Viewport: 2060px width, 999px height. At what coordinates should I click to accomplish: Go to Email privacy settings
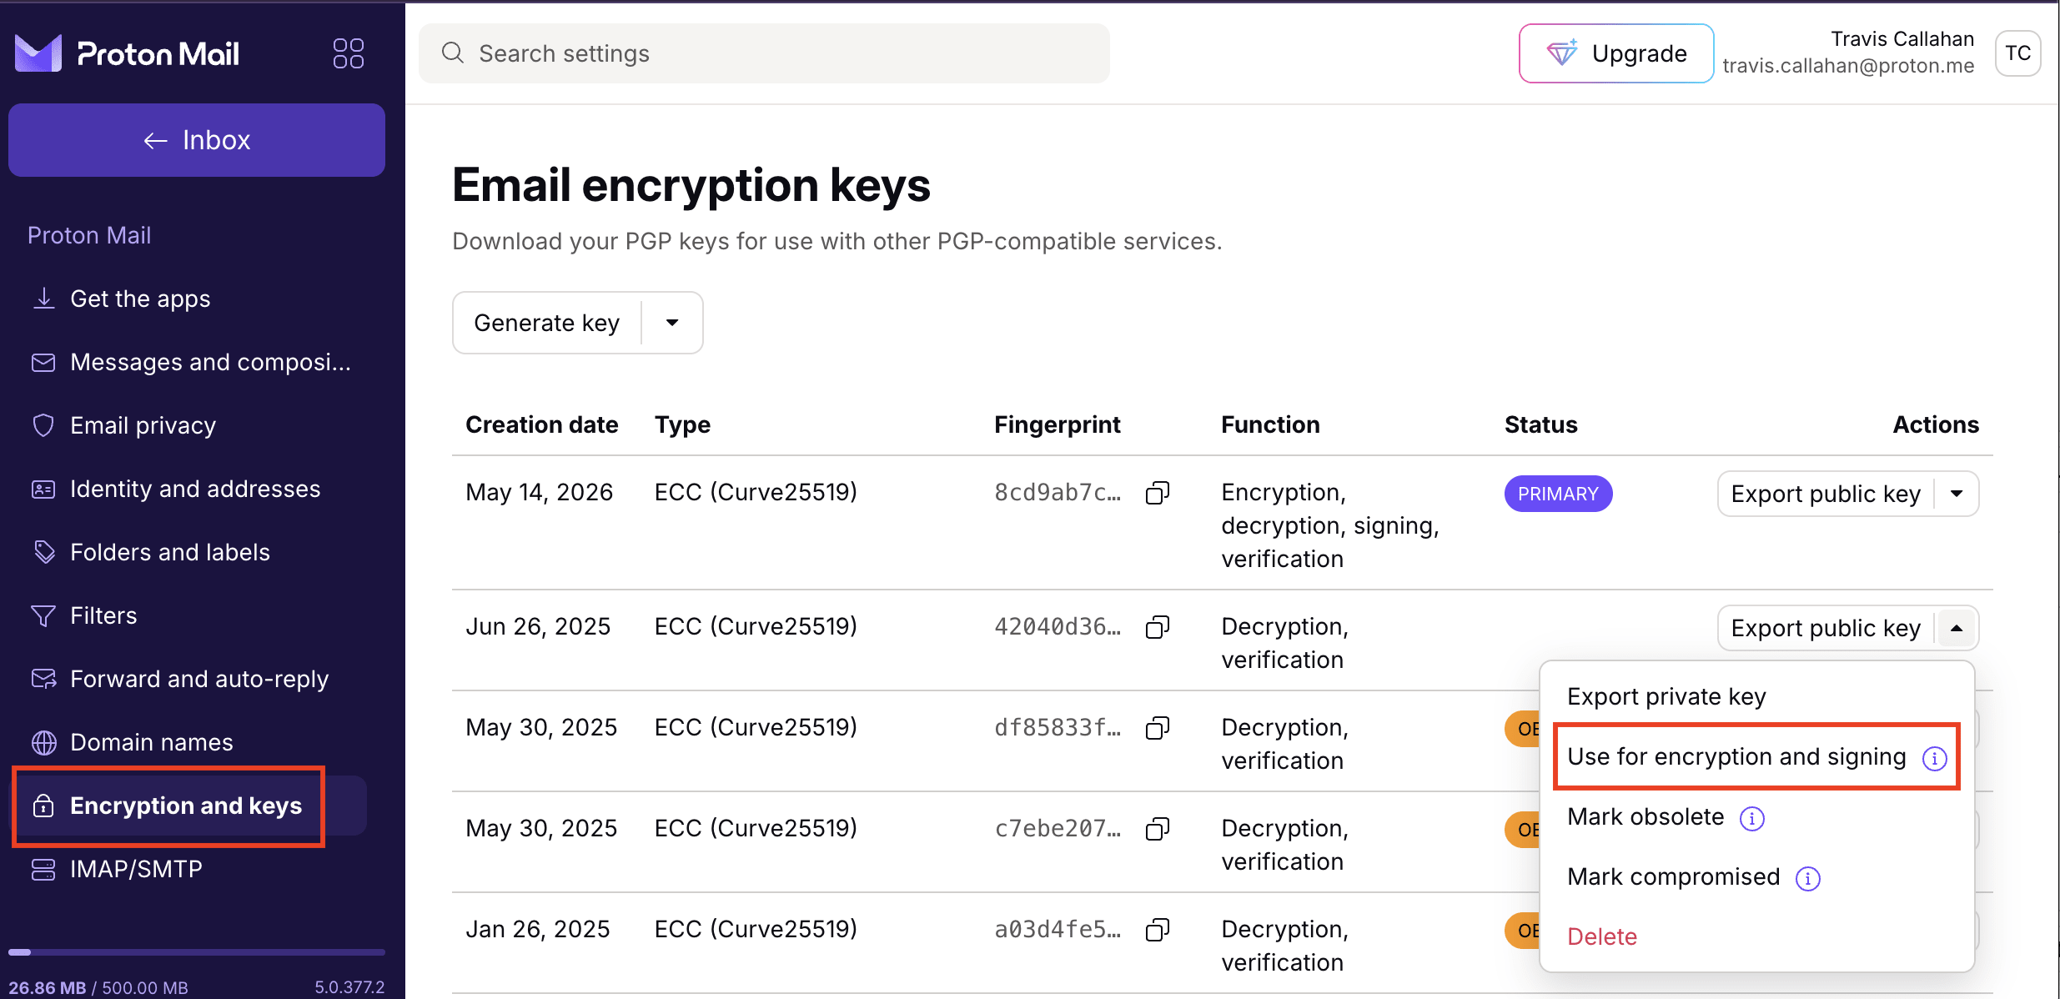pyautogui.click(x=190, y=425)
